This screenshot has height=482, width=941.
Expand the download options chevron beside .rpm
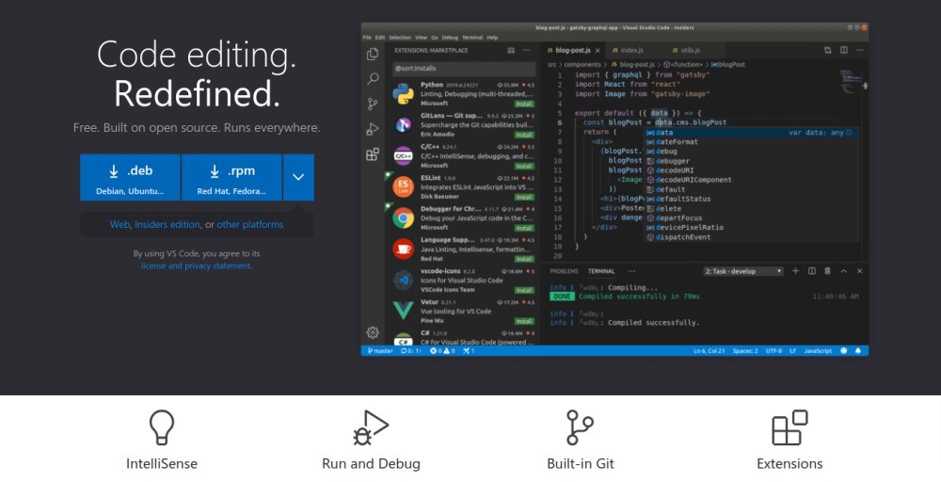298,177
